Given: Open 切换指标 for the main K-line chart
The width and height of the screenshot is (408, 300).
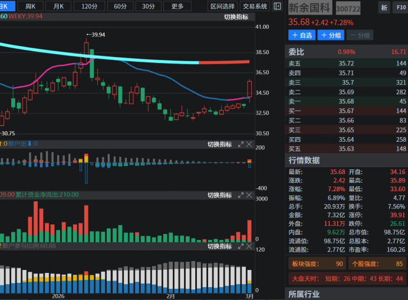Looking at the screenshot, I should (x=236, y=16).
